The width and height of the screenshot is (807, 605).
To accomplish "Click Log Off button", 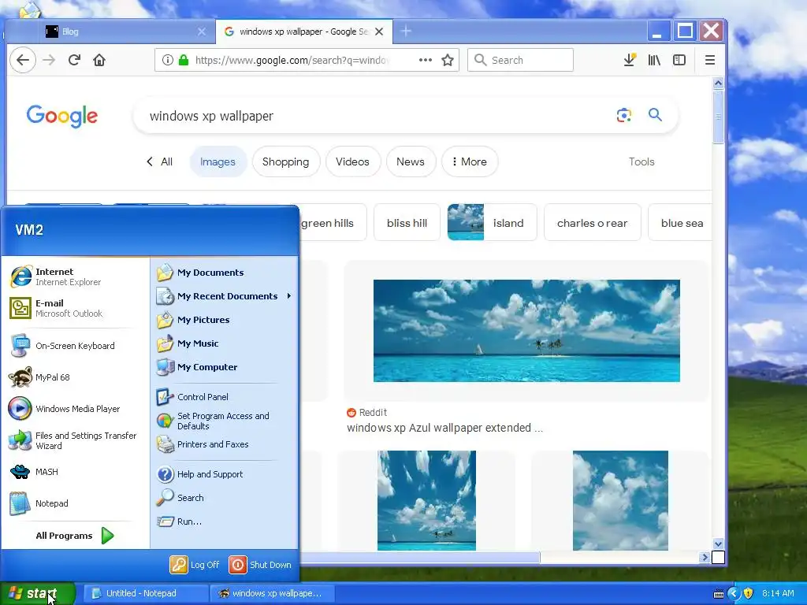I will click(195, 565).
